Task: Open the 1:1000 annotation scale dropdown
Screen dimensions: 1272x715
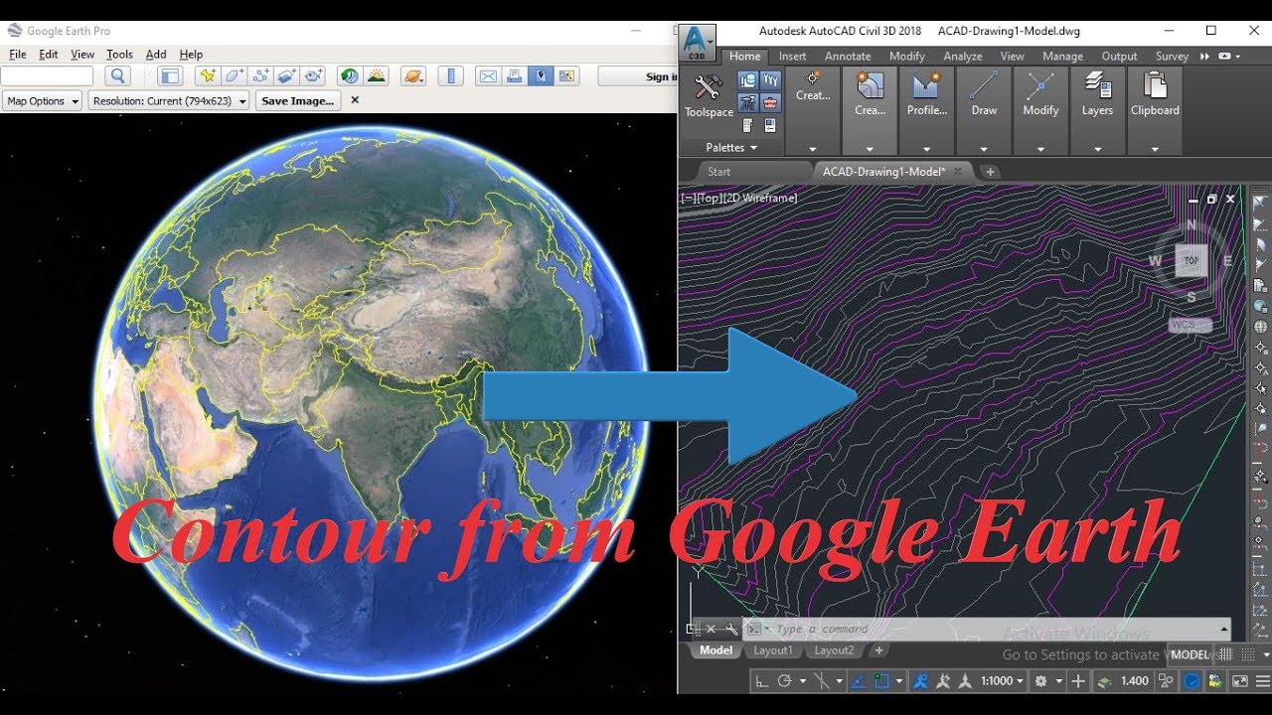Action: [x=1002, y=681]
